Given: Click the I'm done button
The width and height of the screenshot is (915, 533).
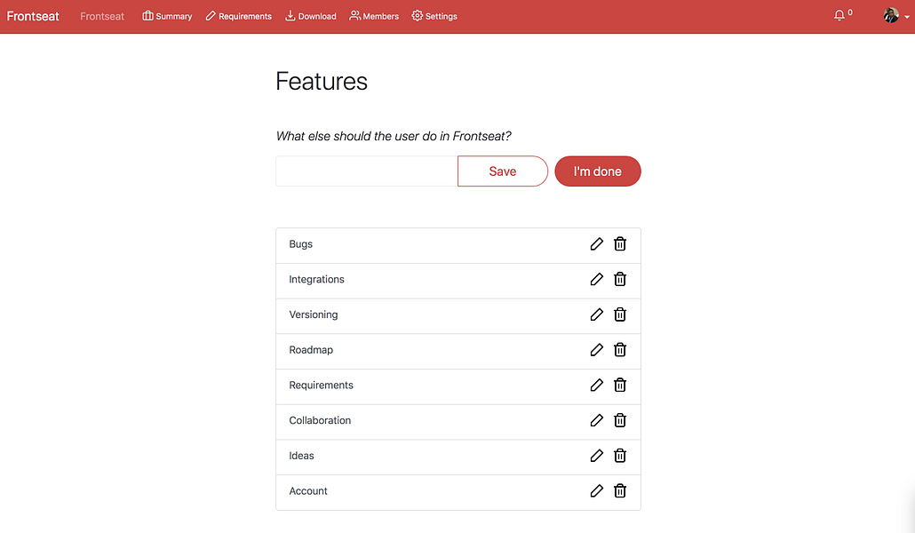Looking at the screenshot, I should tap(598, 171).
